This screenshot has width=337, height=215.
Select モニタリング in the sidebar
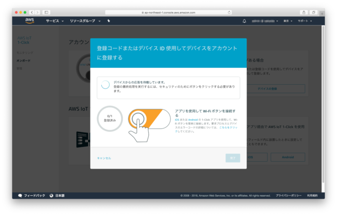[x=25, y=53]
